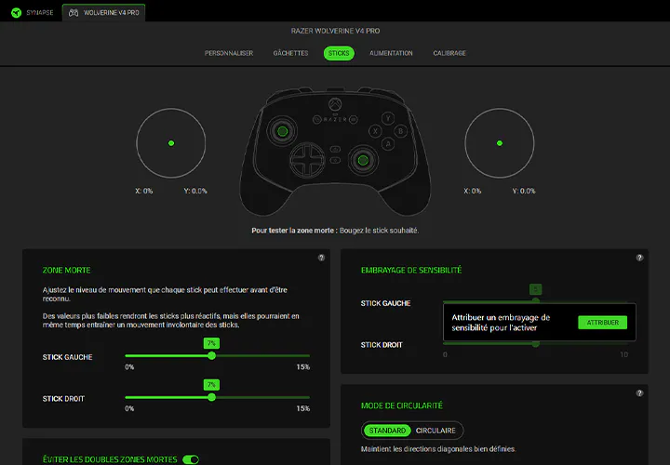This screenshot has height=465, width=670.
Task: Click the right stick position test circle
Action: pyautogui.click(x=500, y=143)
